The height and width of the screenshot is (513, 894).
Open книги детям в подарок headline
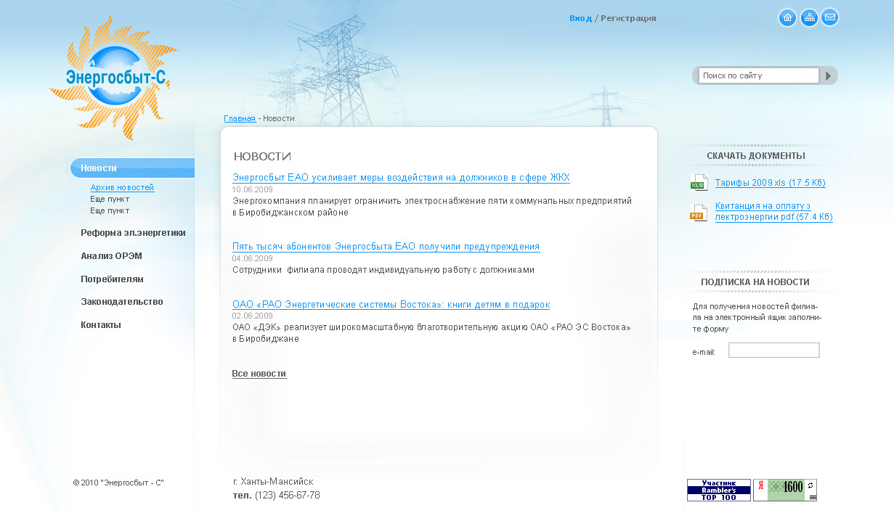tap(391, 305)
